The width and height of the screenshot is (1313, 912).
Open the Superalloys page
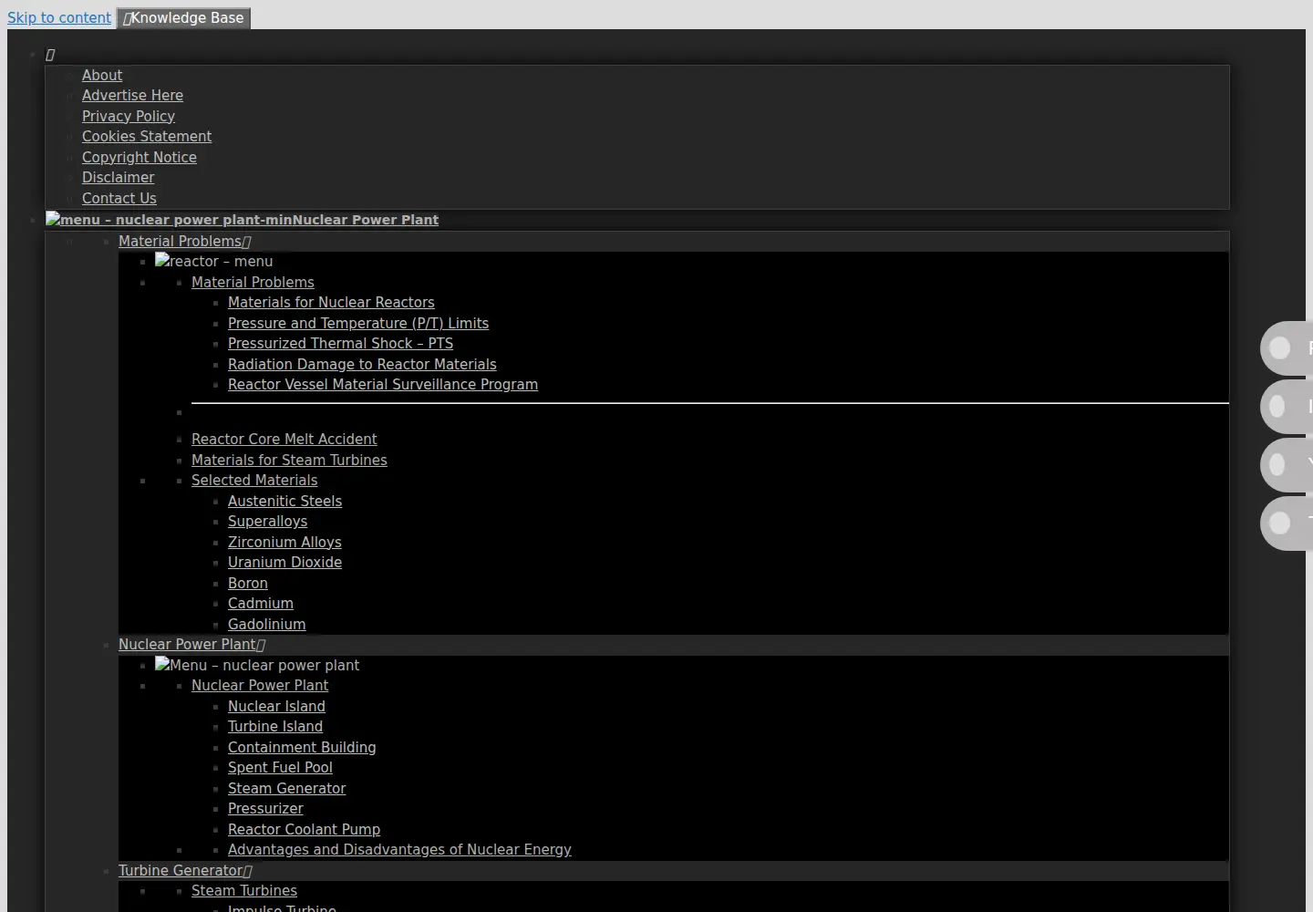point(267,522)
